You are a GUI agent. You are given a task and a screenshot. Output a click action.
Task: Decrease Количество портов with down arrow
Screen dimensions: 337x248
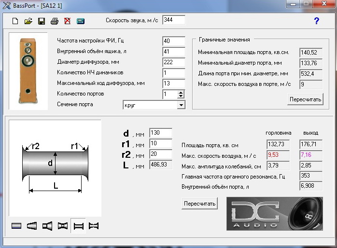[x=181, y=96]
